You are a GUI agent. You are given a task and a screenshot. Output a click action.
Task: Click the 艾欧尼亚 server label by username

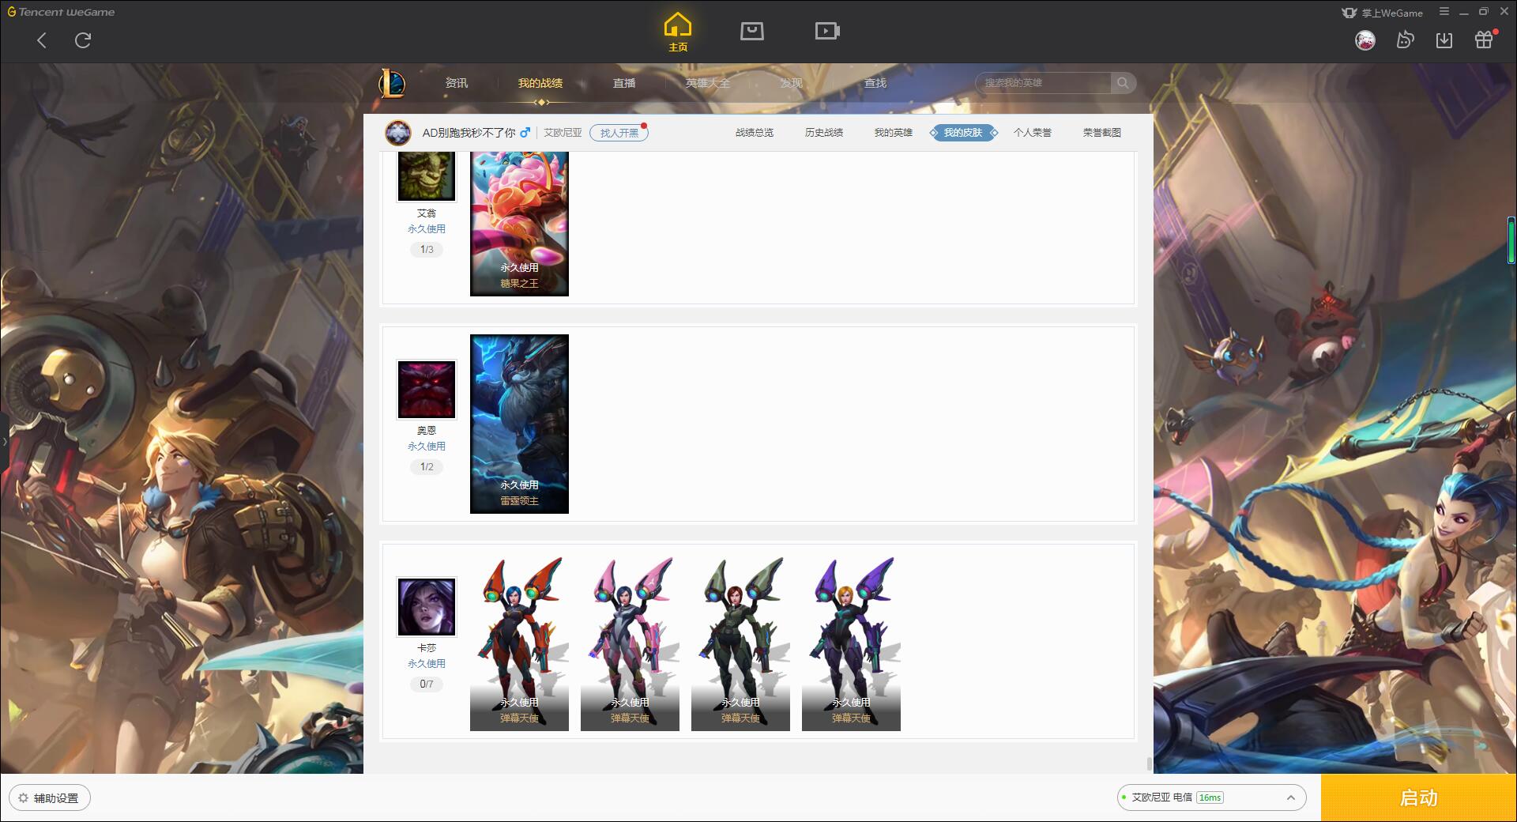coord(563,133)
